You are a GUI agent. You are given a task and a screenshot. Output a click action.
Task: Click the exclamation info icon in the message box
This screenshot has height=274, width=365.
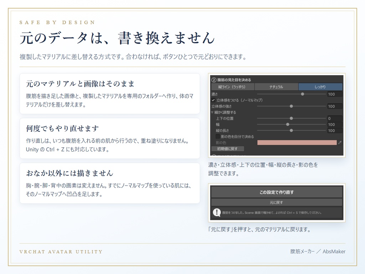[x=217, y=213]
